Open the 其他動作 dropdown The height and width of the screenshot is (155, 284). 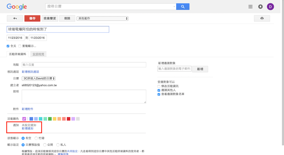click(x=103, y=19)
